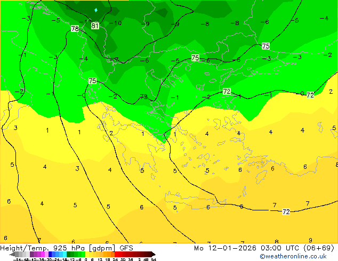Pick the bright red legend swatch
The height and width of the screenshot is (261, 338).
(x=117, y=254)
